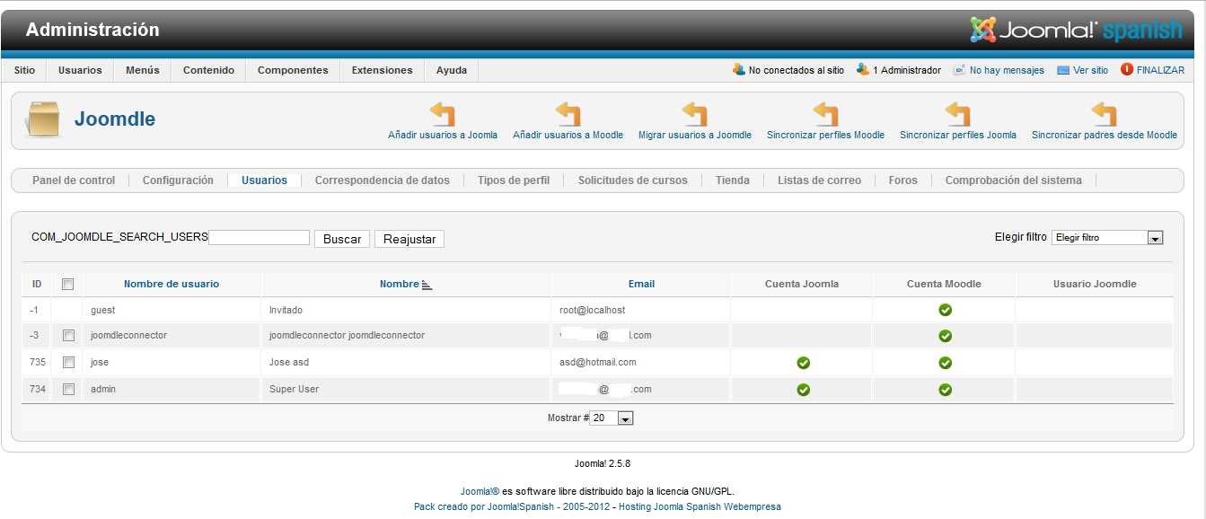The width and height of the screenshot is (1206, 519).
Task: Click the Migrar usuarios a Joomdle icon
Action: tap(694, 114)
